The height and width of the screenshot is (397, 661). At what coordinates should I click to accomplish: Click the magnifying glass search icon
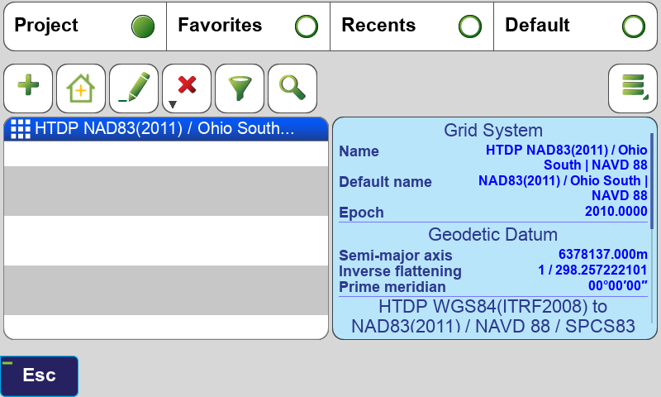click(x=292, y=88)
